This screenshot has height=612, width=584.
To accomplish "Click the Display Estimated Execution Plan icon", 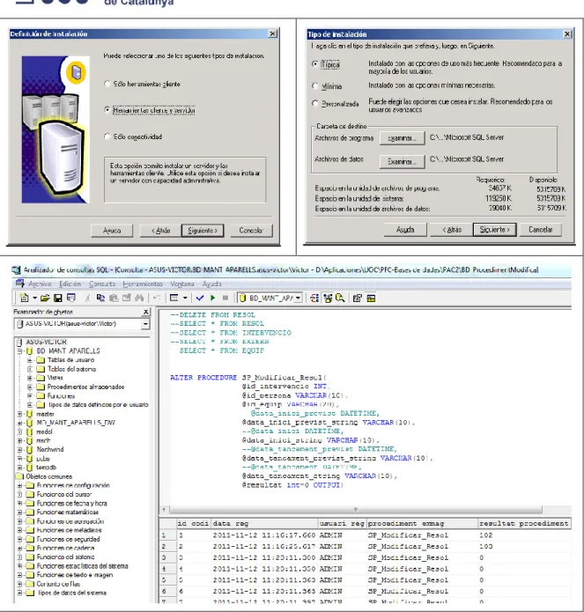I will [x=314, y=299].
